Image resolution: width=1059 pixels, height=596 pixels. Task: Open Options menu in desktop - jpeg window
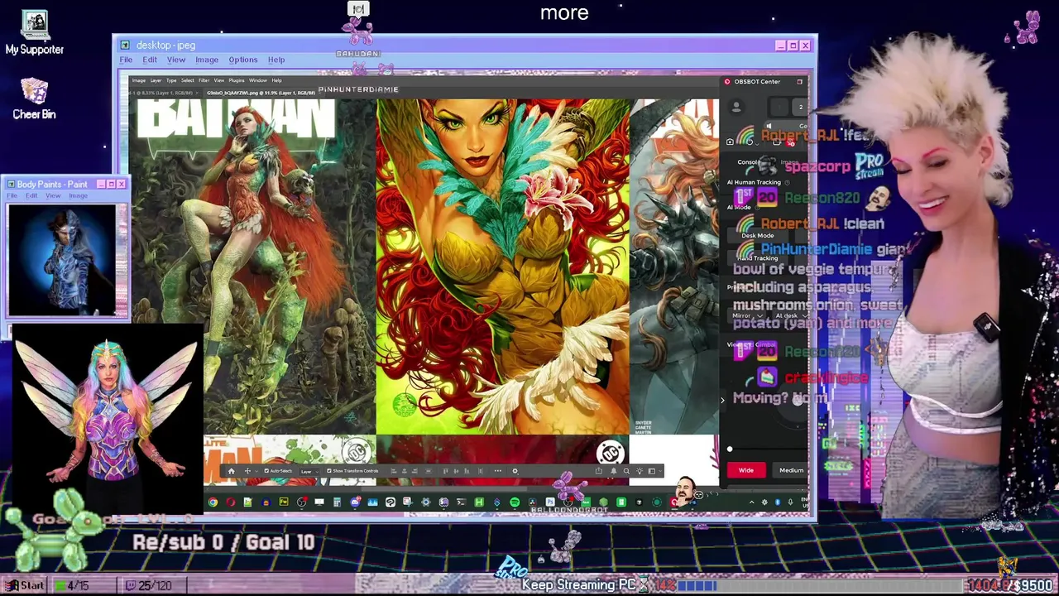(243, 60)
